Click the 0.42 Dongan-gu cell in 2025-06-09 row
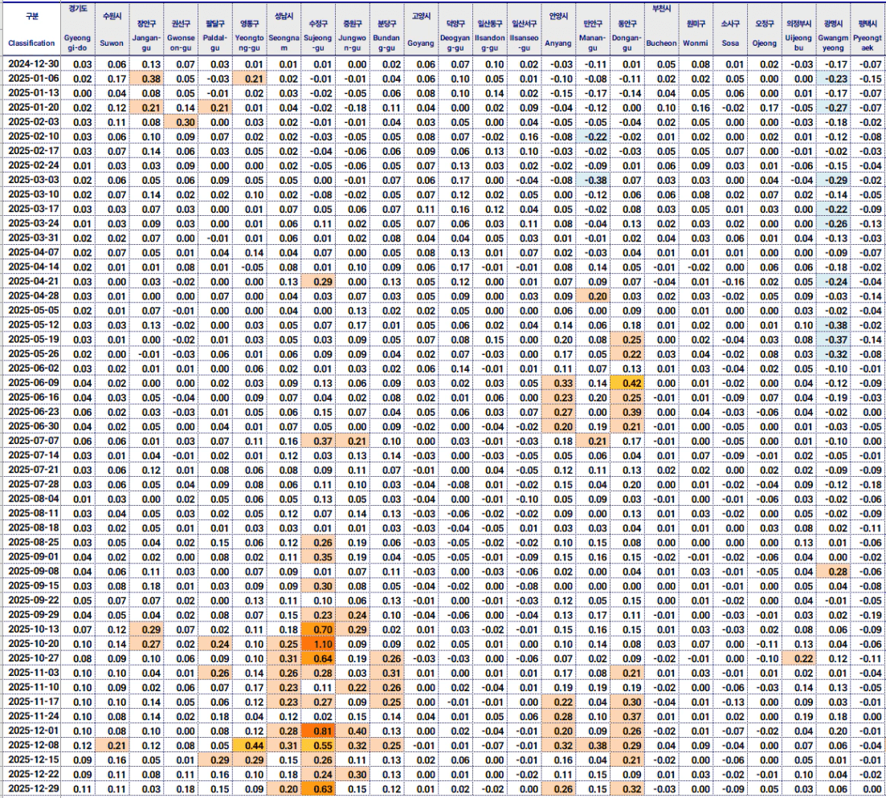 coord(627,383)
